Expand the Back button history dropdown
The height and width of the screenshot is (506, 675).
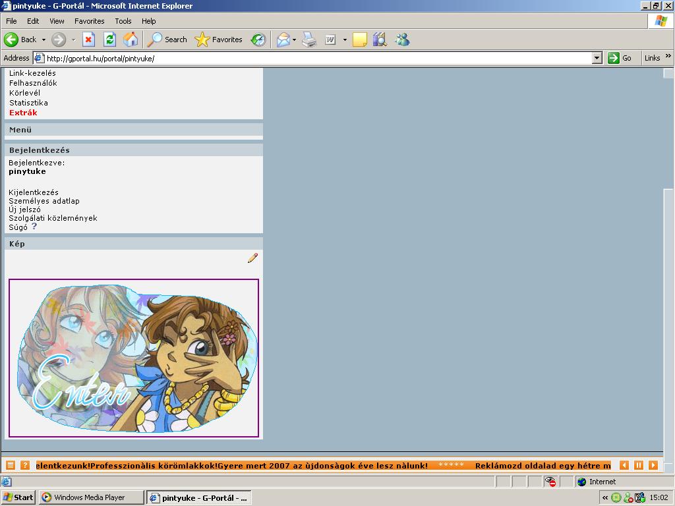click(44, 40)
